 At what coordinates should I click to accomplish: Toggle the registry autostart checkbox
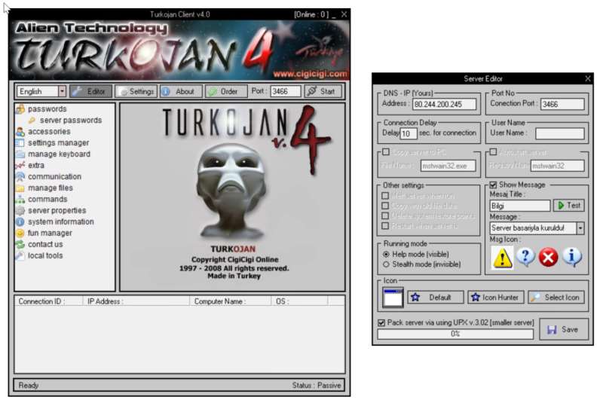(x=493, y=152)
